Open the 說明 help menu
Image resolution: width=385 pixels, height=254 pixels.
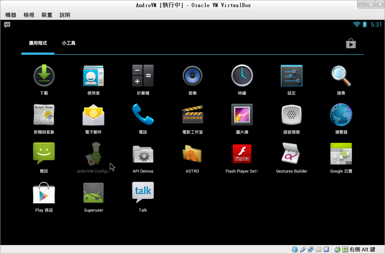pos(65,15)
